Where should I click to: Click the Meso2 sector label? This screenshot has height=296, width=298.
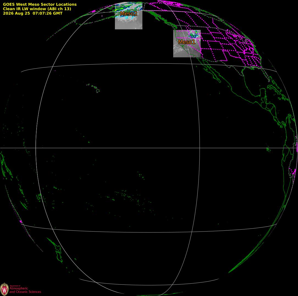click(129, 14)
